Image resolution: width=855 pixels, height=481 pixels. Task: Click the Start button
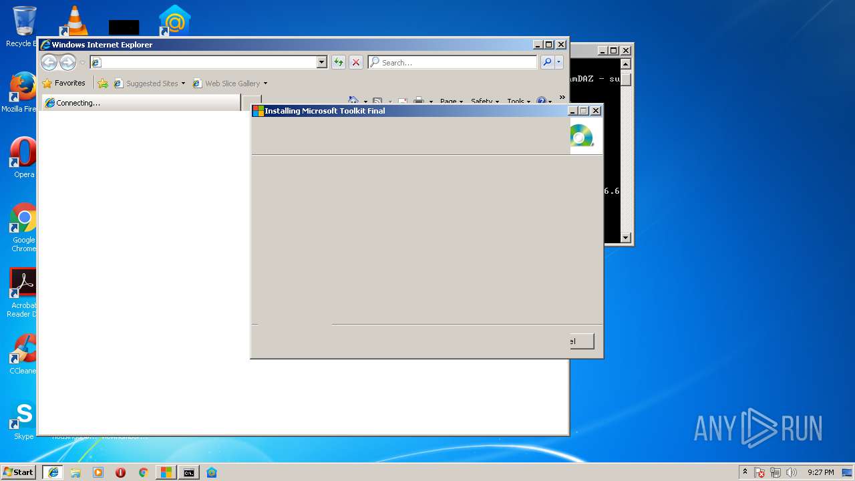pos(18,472)
